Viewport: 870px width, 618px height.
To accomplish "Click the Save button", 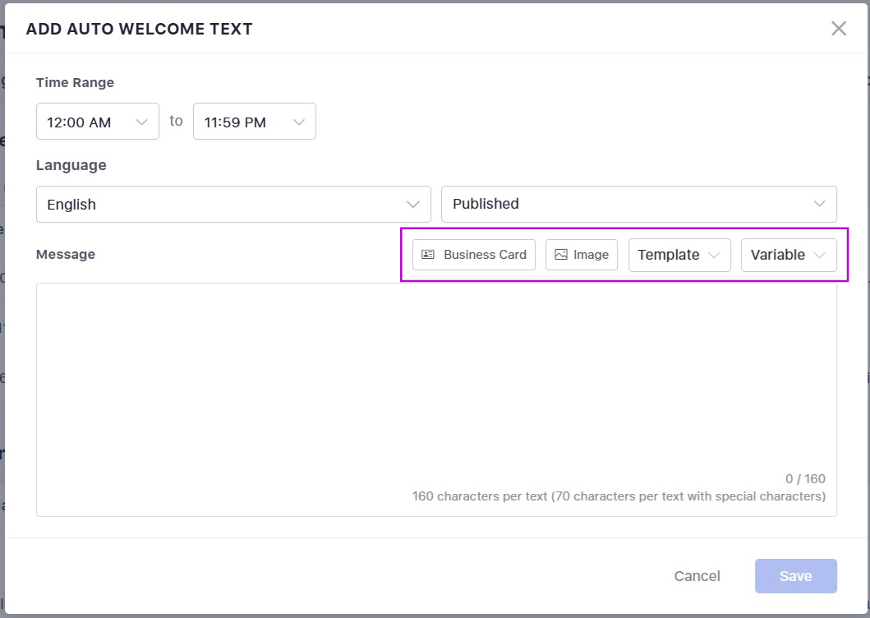I will point(795,576).
